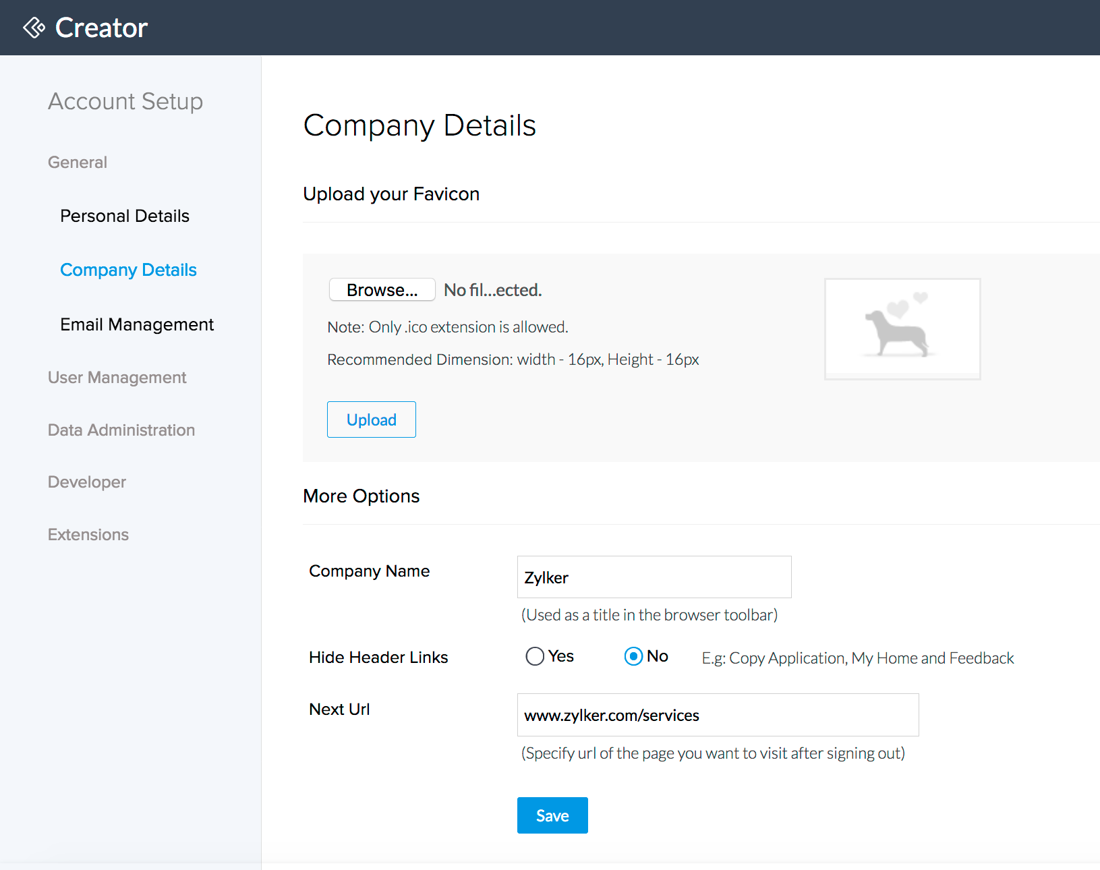Select Yes for Hide Header Links

coord(535,656)
